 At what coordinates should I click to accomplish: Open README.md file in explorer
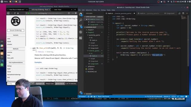pos(92,72)
